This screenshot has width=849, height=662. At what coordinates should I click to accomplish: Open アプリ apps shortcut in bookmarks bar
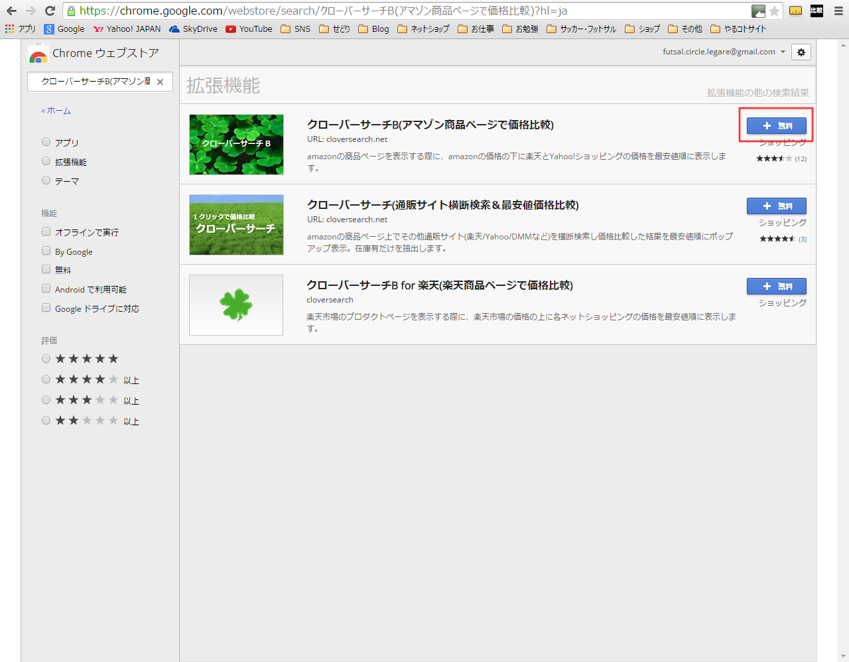click(21, 29)
